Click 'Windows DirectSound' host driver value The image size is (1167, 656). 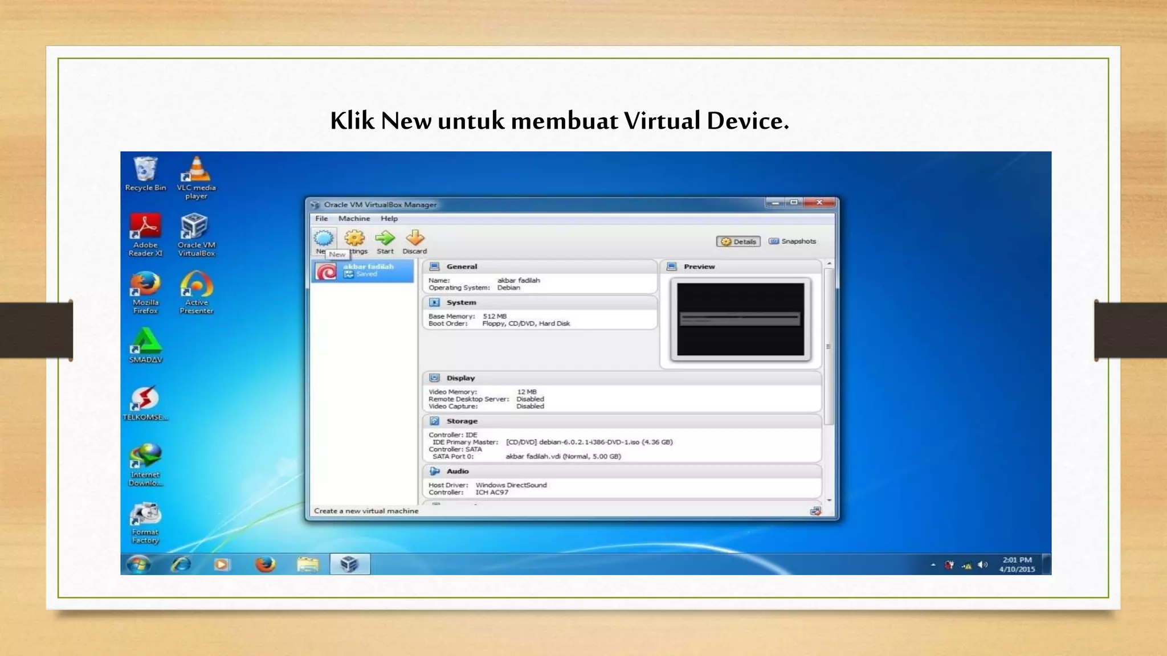point(511,485)
